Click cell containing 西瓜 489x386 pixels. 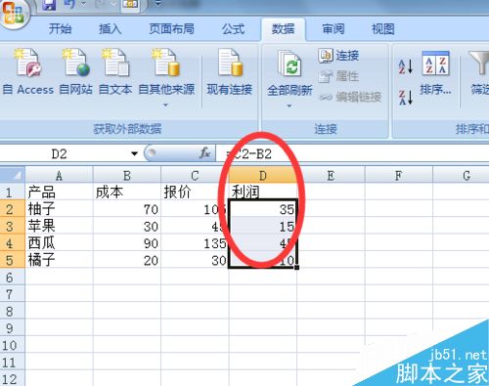click(x=59, y=243)
